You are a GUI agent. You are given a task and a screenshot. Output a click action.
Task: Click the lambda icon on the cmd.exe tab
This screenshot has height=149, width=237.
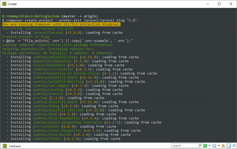coord(5,146)
